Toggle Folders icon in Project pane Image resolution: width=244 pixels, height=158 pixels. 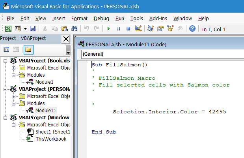[x=28, y=50]
